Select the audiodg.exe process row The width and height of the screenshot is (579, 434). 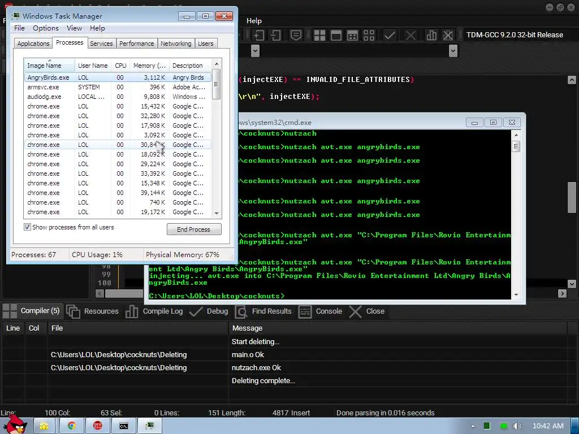coord(118,97)
